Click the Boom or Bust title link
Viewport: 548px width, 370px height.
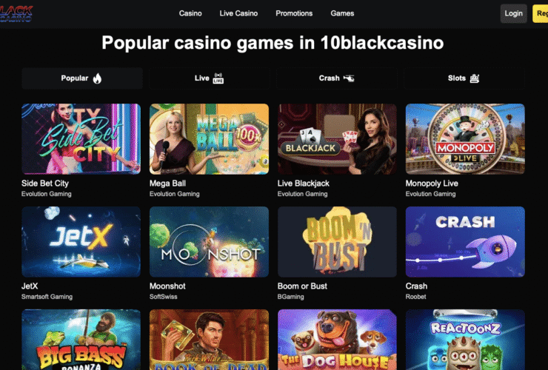point(302,286)
